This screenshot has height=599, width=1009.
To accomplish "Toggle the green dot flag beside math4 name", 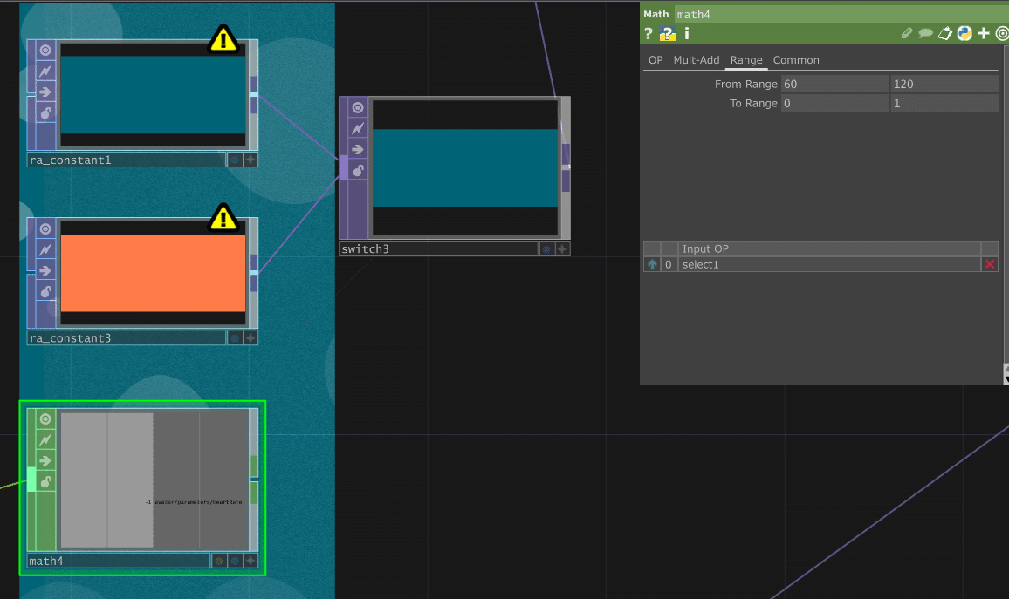I will coord(219,561).
